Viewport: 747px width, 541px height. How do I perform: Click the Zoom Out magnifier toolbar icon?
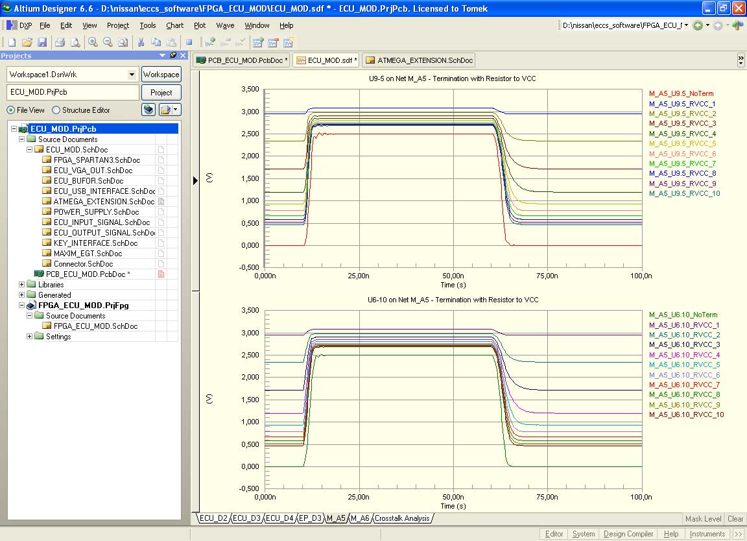coord(107,42)
